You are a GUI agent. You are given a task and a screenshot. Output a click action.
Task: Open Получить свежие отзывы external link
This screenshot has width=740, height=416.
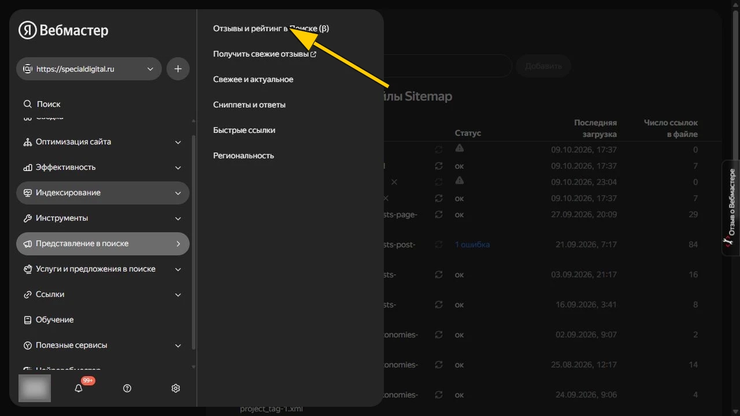pos(265,54)
